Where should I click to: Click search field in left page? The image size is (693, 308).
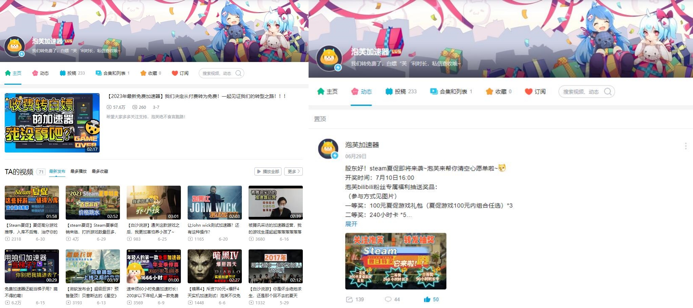[222, 73]
